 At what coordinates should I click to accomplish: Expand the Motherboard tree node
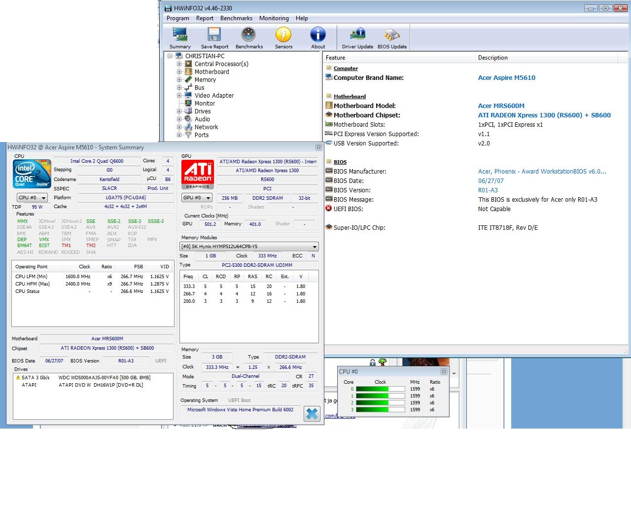pos(179,72)
